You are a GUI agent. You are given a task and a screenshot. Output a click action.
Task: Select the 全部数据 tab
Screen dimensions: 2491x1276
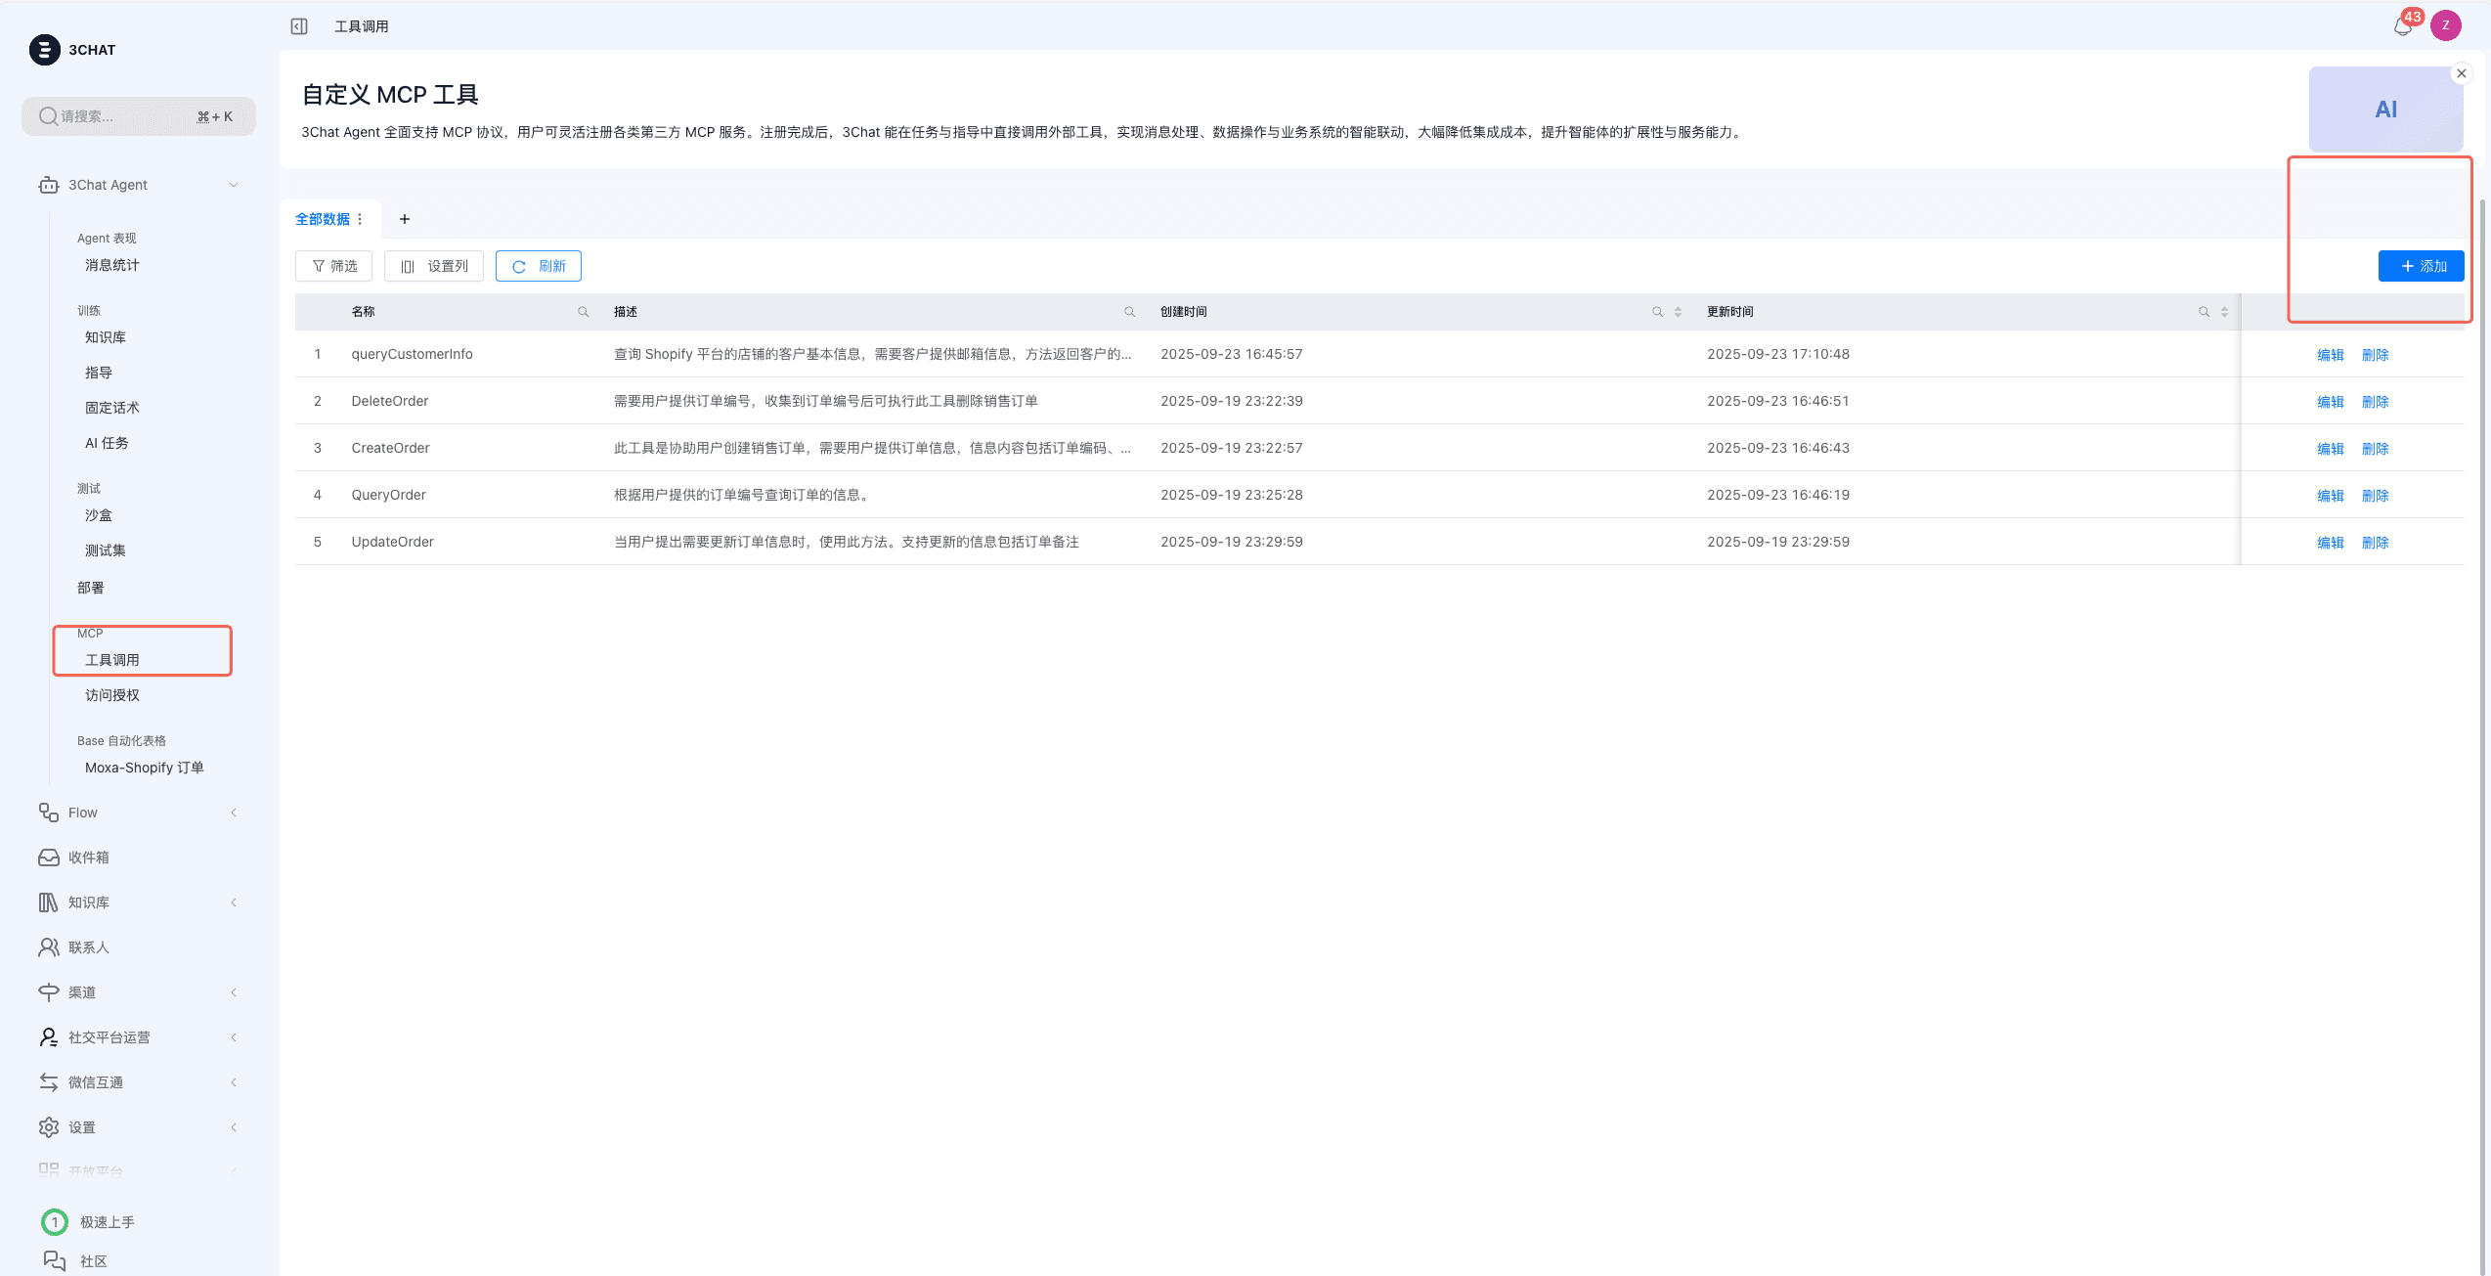click(x=323, y=219)
